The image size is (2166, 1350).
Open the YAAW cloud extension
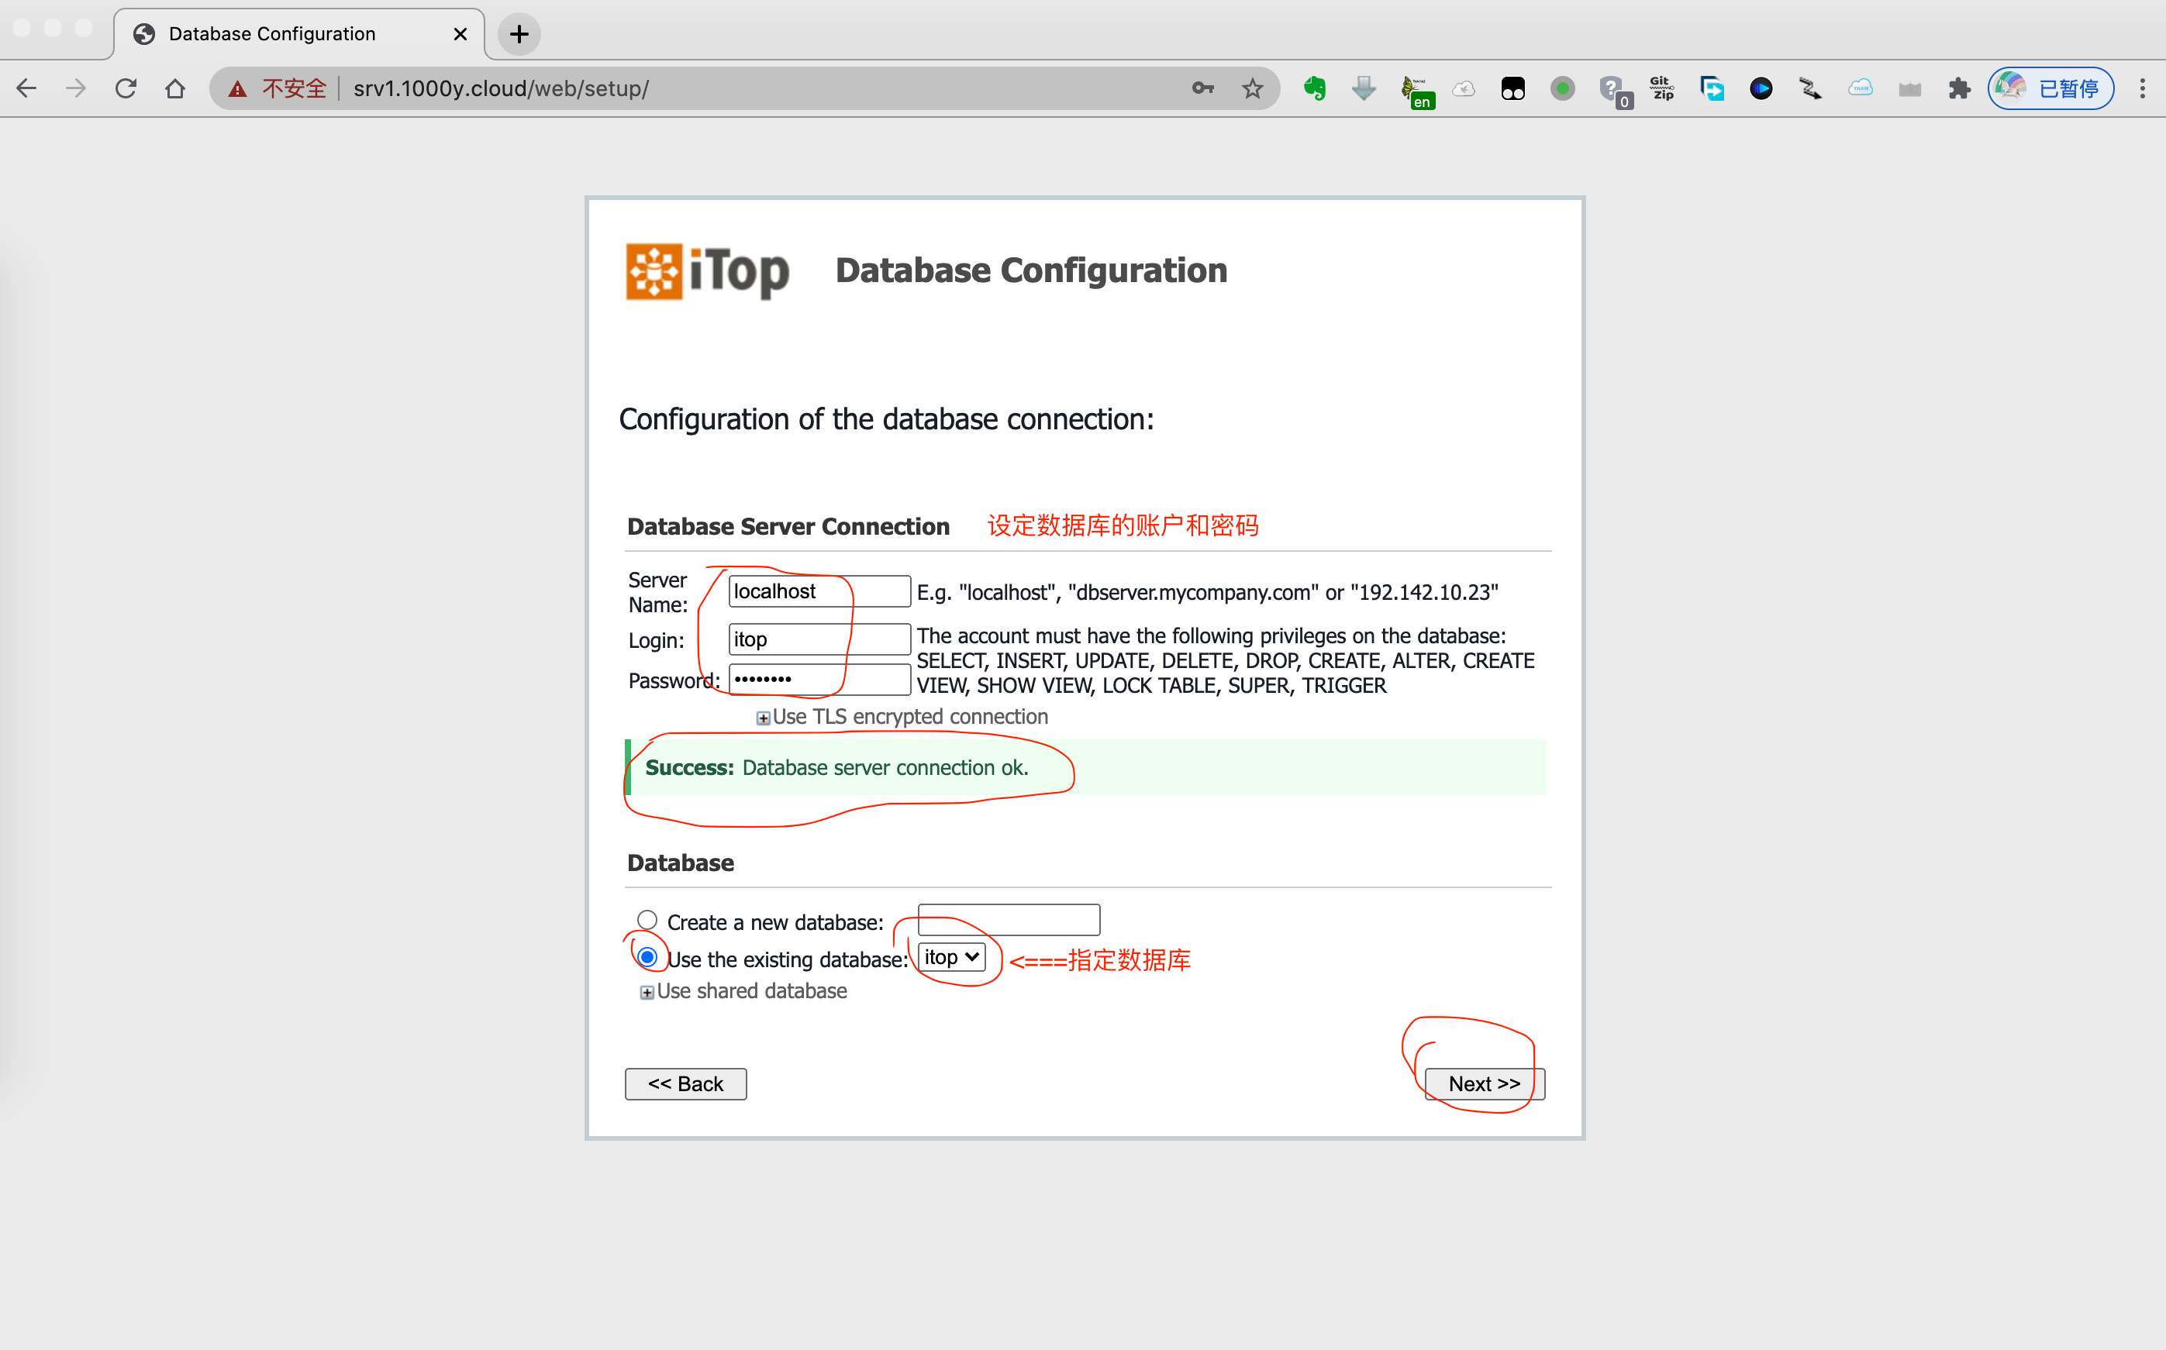1861,88
